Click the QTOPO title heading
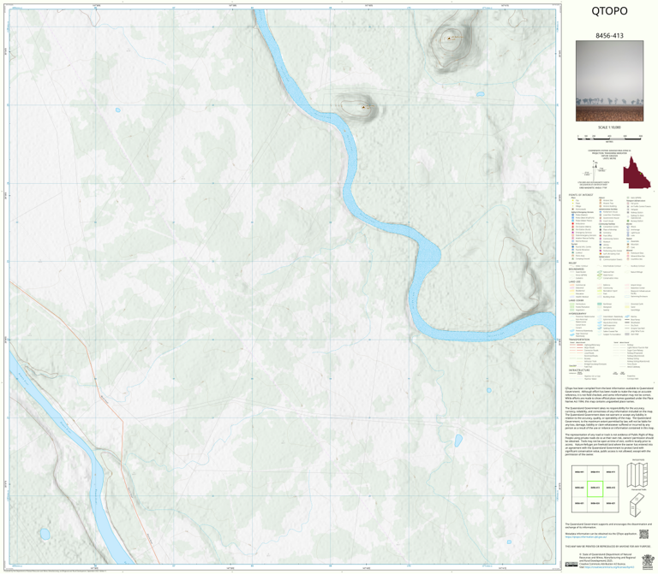 pyautogui.click(x=609, y=11)
